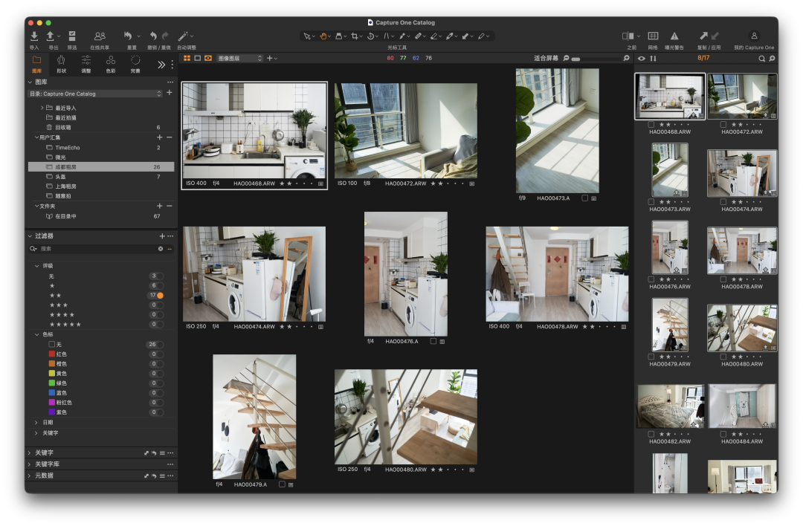The image size is (803, 526).
Task: Click the 搜索 filter search field
Action: click(x=98, y=249)
